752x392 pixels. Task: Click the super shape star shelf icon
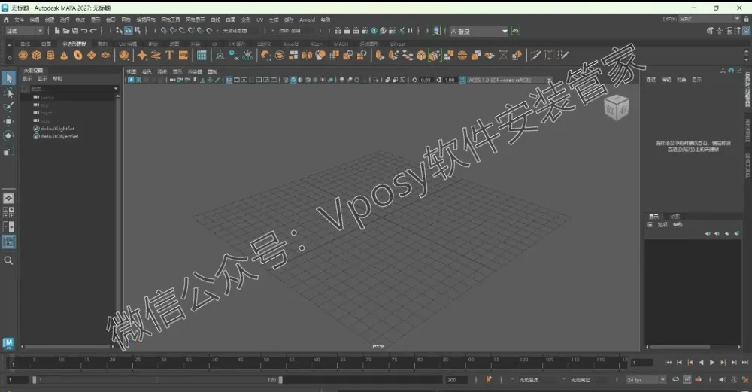point(142,55)
